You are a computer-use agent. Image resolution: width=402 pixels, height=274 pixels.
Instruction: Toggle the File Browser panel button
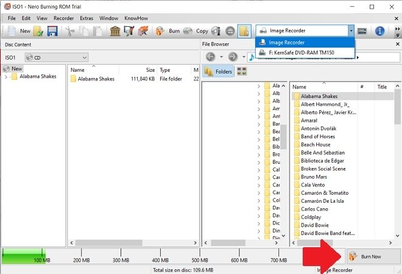244,31
